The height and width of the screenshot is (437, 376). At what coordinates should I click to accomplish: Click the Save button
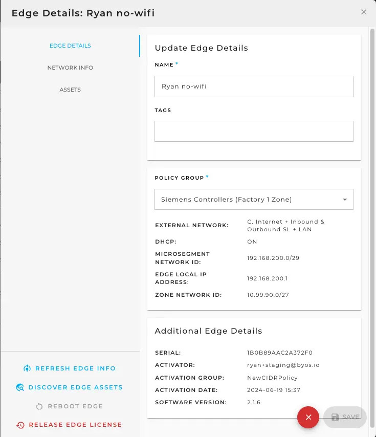click(345, 417)
